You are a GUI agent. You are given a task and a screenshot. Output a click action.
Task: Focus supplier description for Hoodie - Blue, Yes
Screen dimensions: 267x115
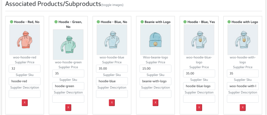click(x=199, y=99)
